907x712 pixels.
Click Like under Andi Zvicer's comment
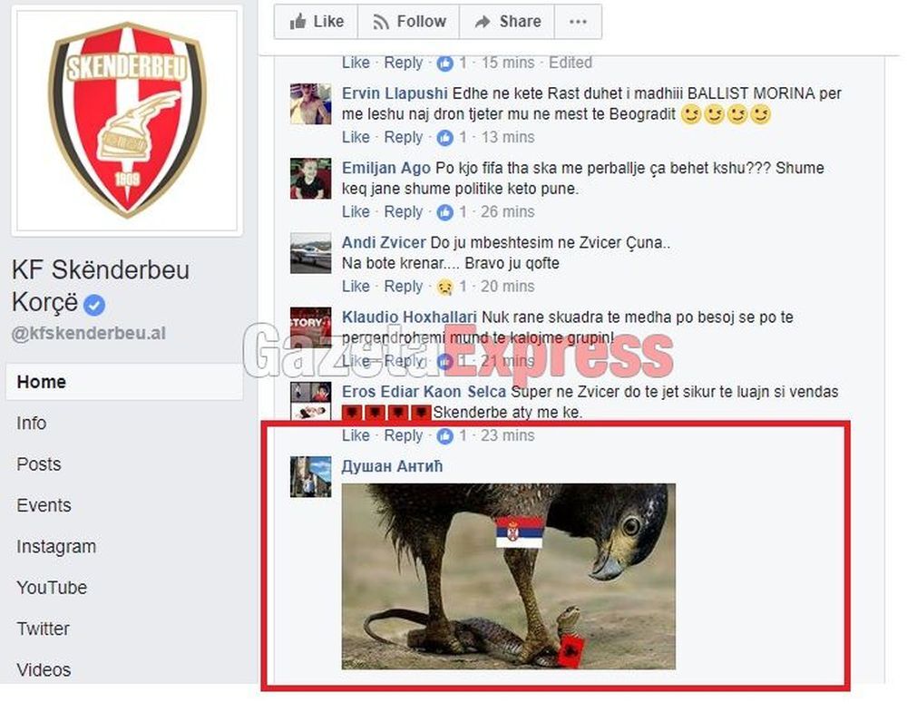[x=356, y=287]
